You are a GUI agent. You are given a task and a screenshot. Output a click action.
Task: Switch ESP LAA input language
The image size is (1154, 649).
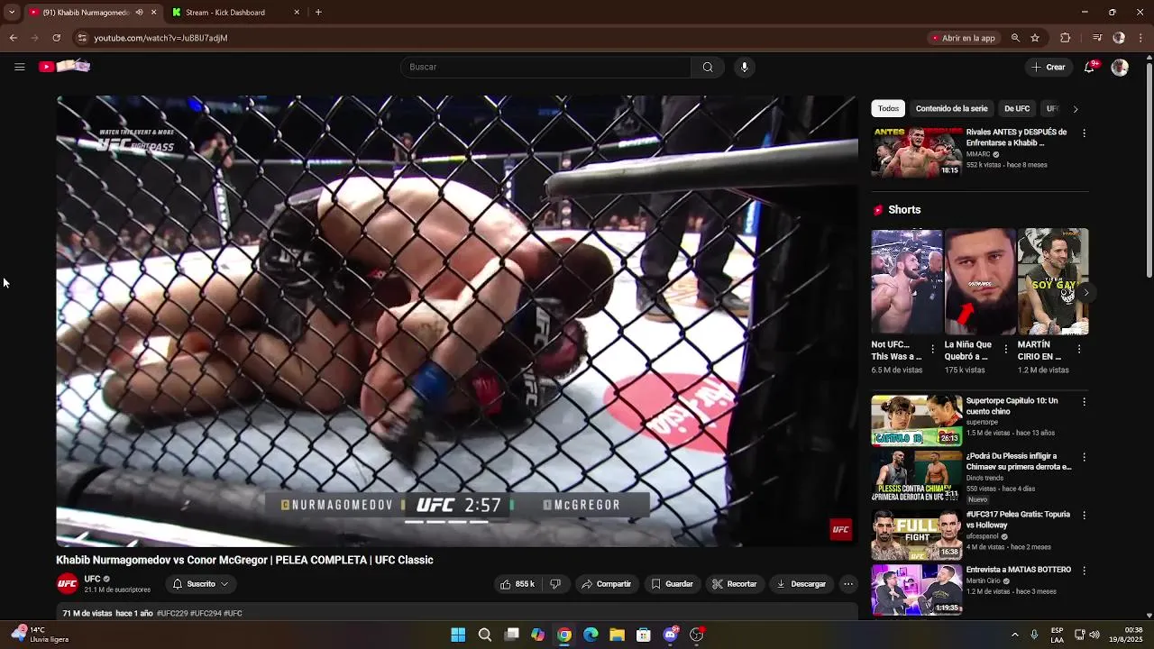coord(1057,635)
